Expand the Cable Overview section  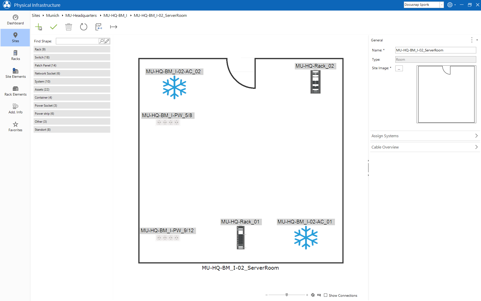click(x=425, y=147)
